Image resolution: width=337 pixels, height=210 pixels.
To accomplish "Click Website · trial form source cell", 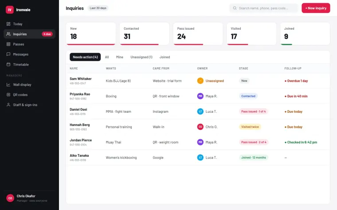I will click(167, 81).
